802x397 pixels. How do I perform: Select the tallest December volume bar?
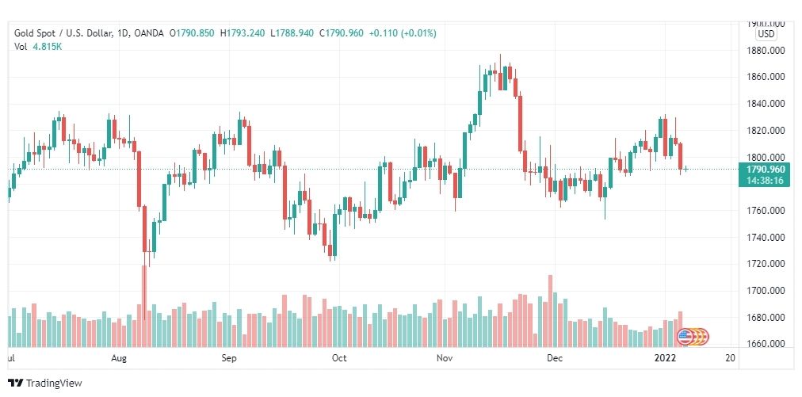point(550,311)
